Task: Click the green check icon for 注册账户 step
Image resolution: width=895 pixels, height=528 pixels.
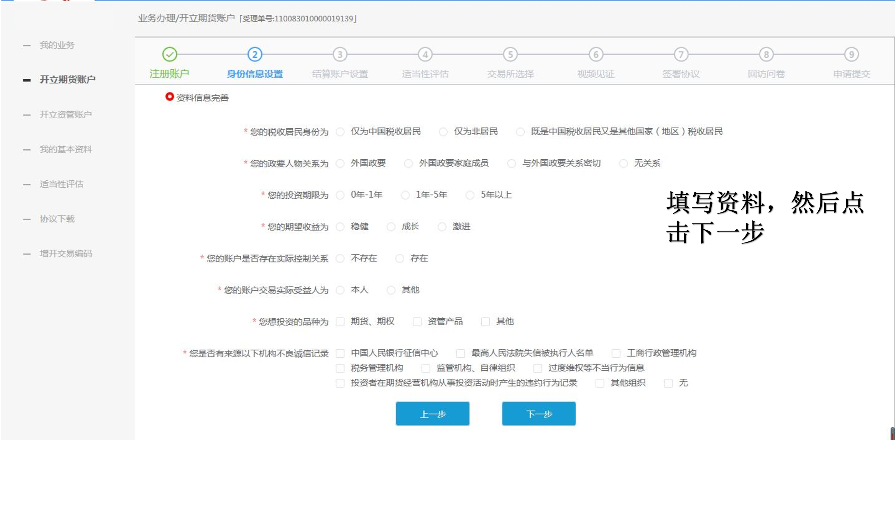Action: point(170,54)
